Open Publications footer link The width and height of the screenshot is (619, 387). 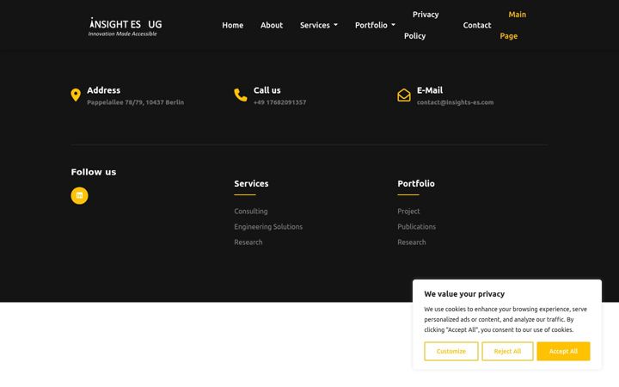click(416, 227)
